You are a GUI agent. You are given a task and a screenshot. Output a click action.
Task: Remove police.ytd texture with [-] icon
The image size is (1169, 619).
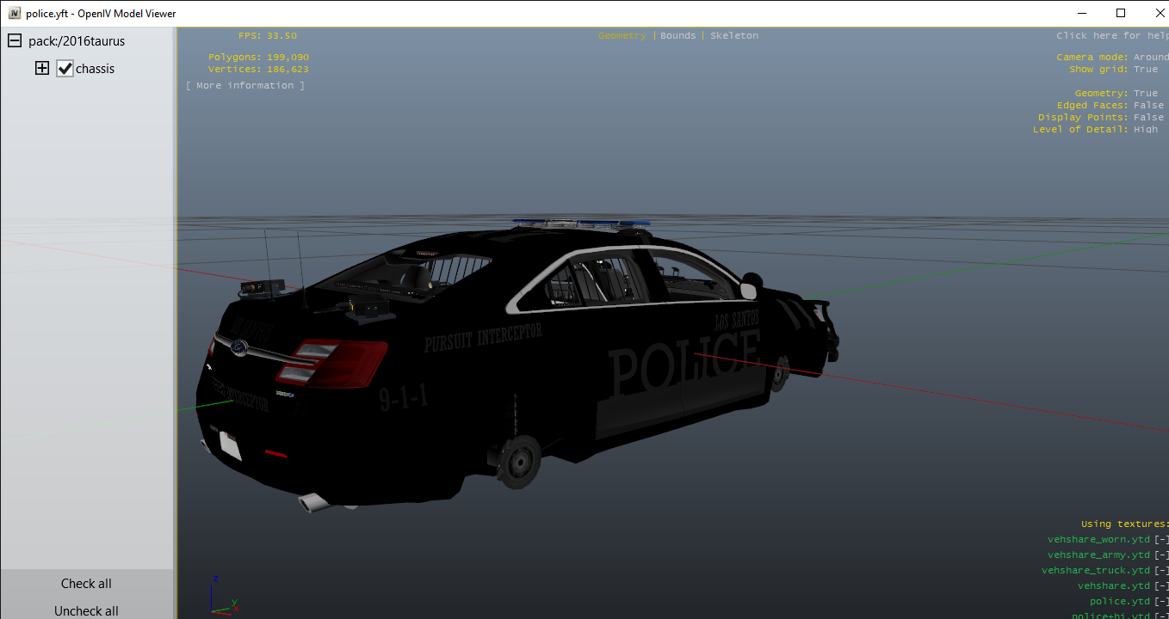tap(1161, 602)
